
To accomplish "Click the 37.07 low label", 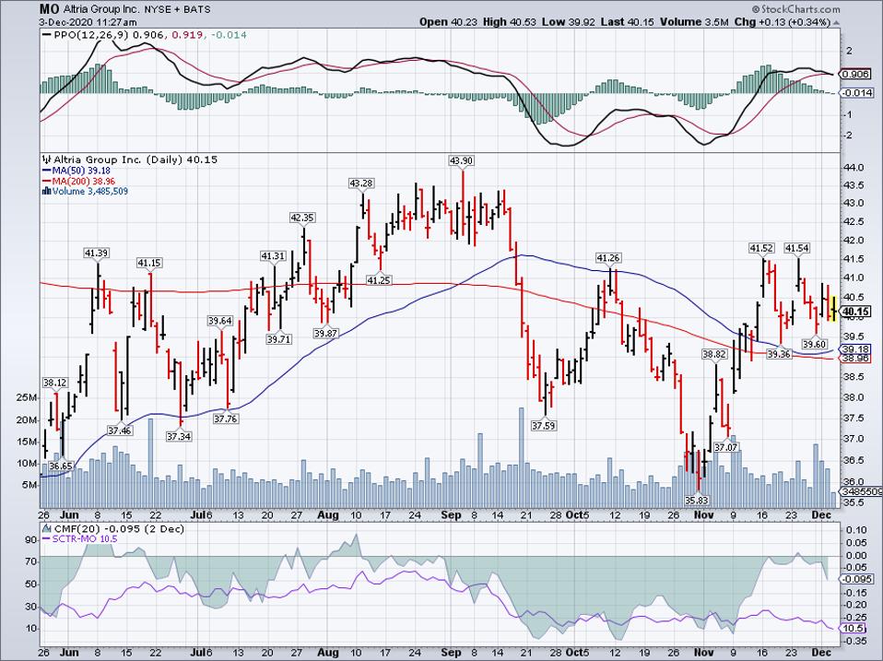I will click(726, 447).
